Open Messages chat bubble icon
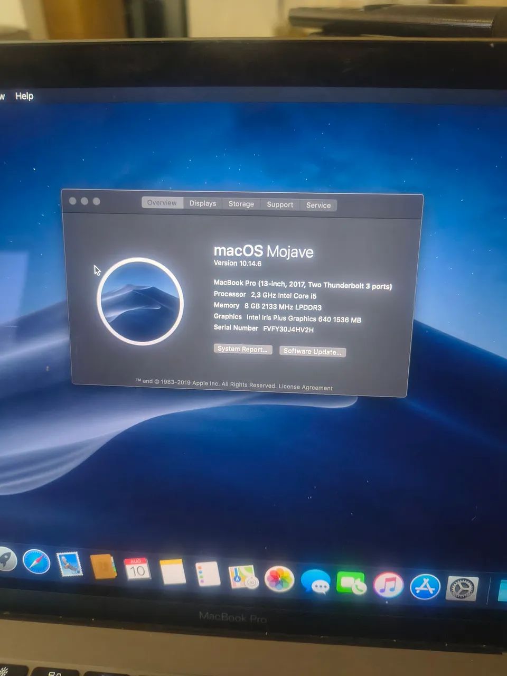Screen dimensions: 507x676 coord(316,581)
